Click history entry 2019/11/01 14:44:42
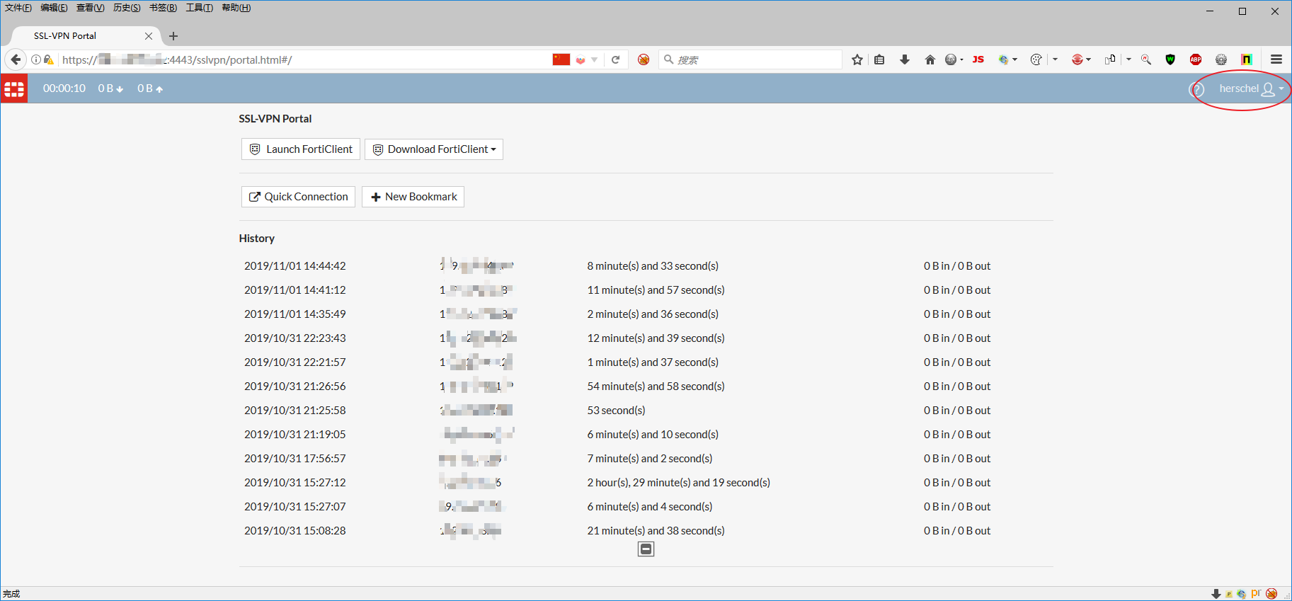This screenshot has width=1292, height=601. [x=295, y=266]
